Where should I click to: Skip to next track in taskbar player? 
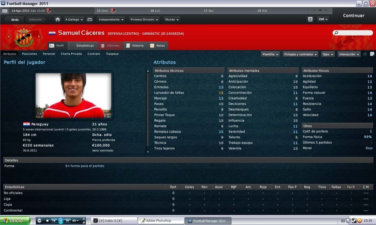(x=68, y=221)
